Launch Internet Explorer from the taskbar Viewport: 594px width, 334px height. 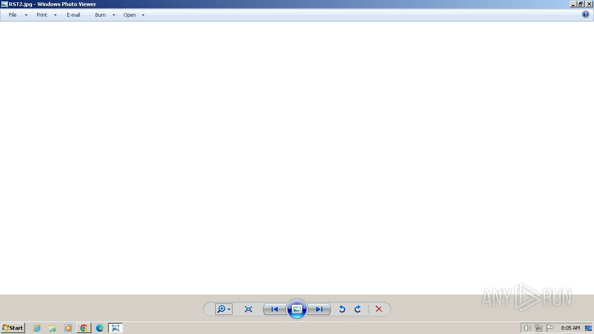[37, 328]
